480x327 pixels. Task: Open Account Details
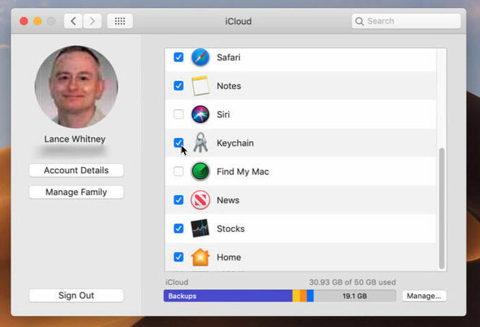(76, 170)
